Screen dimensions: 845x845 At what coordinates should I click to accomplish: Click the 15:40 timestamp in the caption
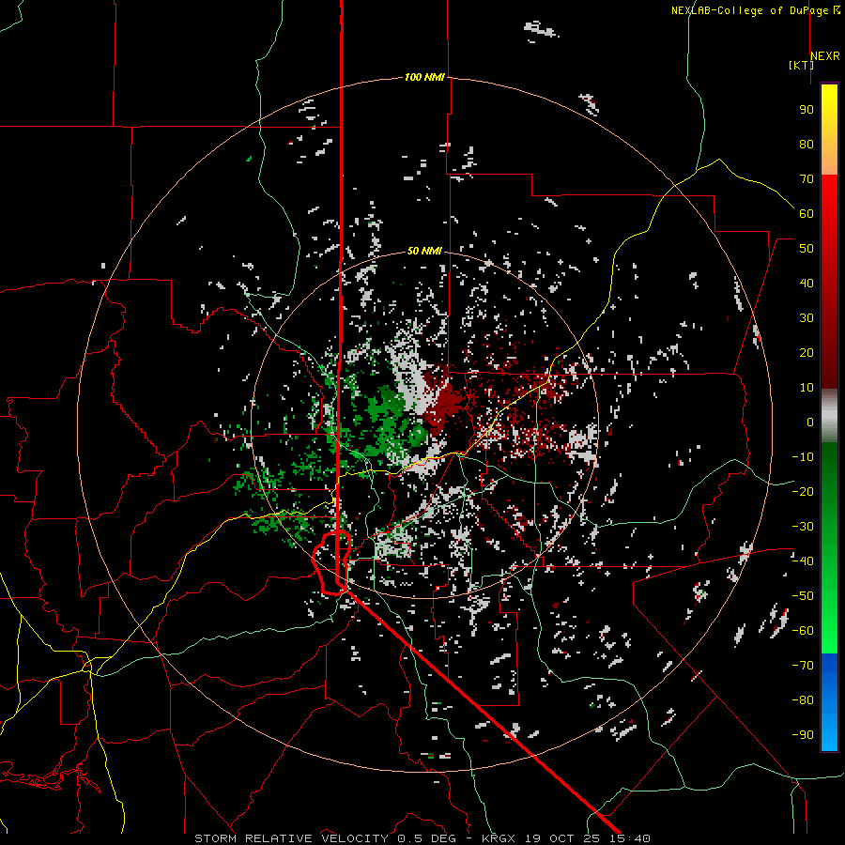[x=633, y=838]
